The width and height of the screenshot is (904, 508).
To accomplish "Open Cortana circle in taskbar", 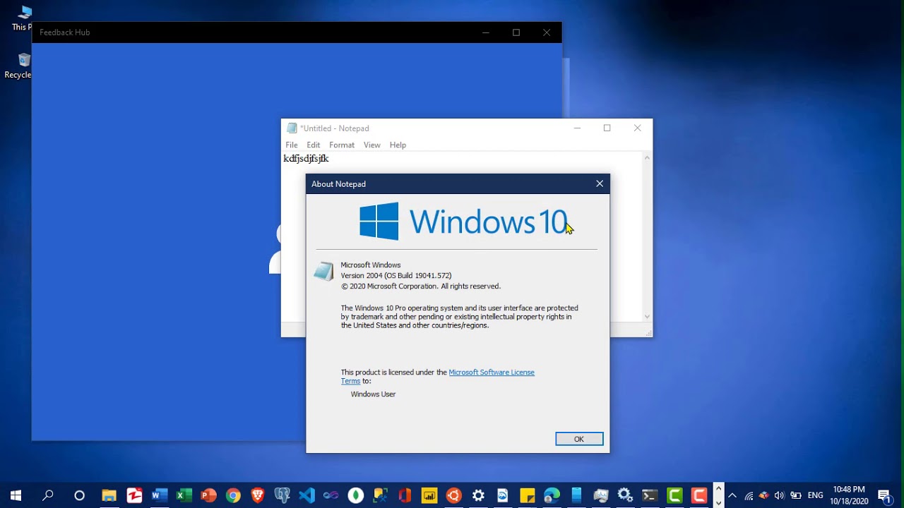I will [79, 495].
